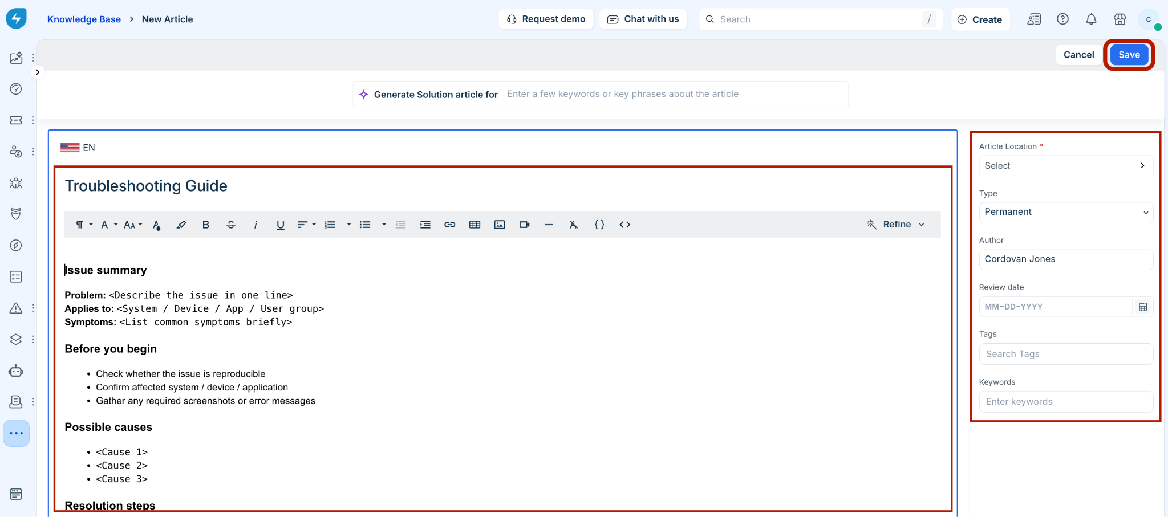Image resolution: width=1168 pixels, height=517 pixels.
Task: Open the bottom sidebar admin panel icon
Action: click(x=16, y=494)
